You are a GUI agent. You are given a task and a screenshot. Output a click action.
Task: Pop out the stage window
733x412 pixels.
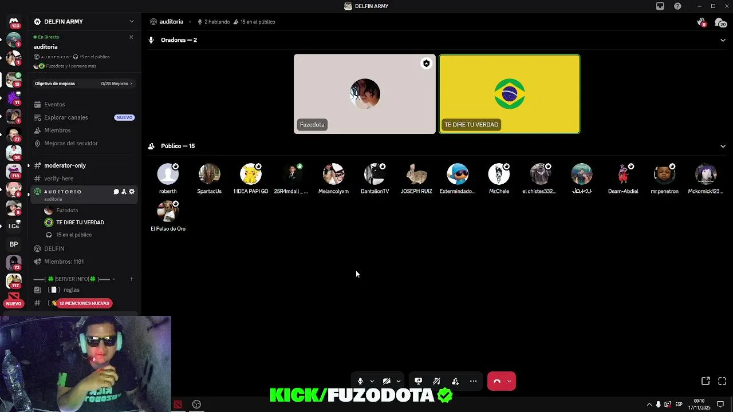click(x=706, y=381)
